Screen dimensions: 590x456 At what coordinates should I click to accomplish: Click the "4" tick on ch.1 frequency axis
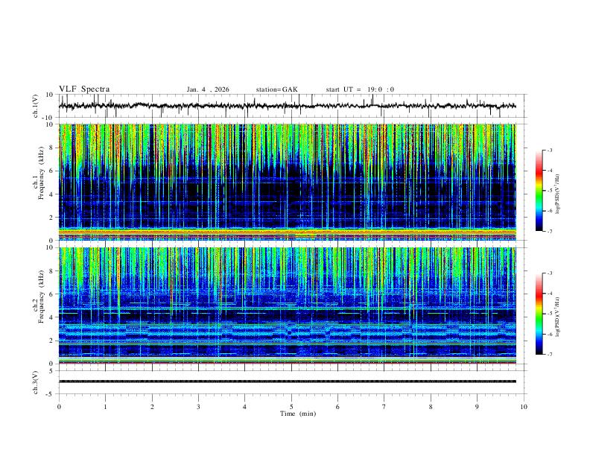click(53, 194)
